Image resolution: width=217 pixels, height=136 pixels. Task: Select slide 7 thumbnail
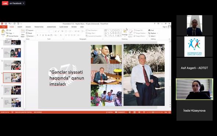pyautogui.click(x=12, y=90)
